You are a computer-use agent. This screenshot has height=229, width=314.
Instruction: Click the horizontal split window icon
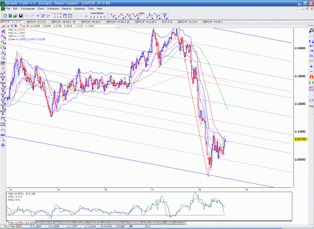click(65, 16)
